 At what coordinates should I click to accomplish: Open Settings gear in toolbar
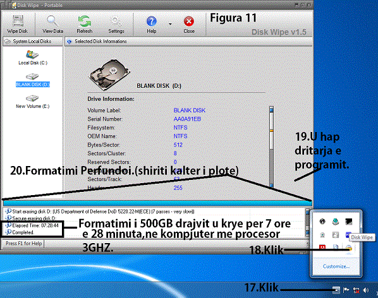pyautogui.click(x=116, y=24)
